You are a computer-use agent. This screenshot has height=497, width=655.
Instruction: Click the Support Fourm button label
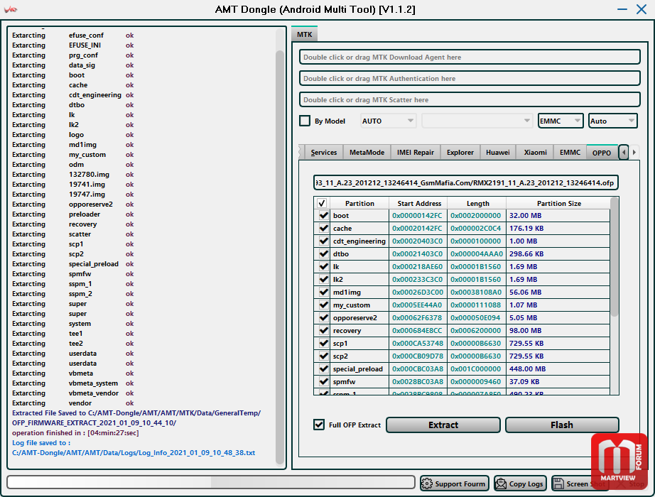(x=460, y=484)
